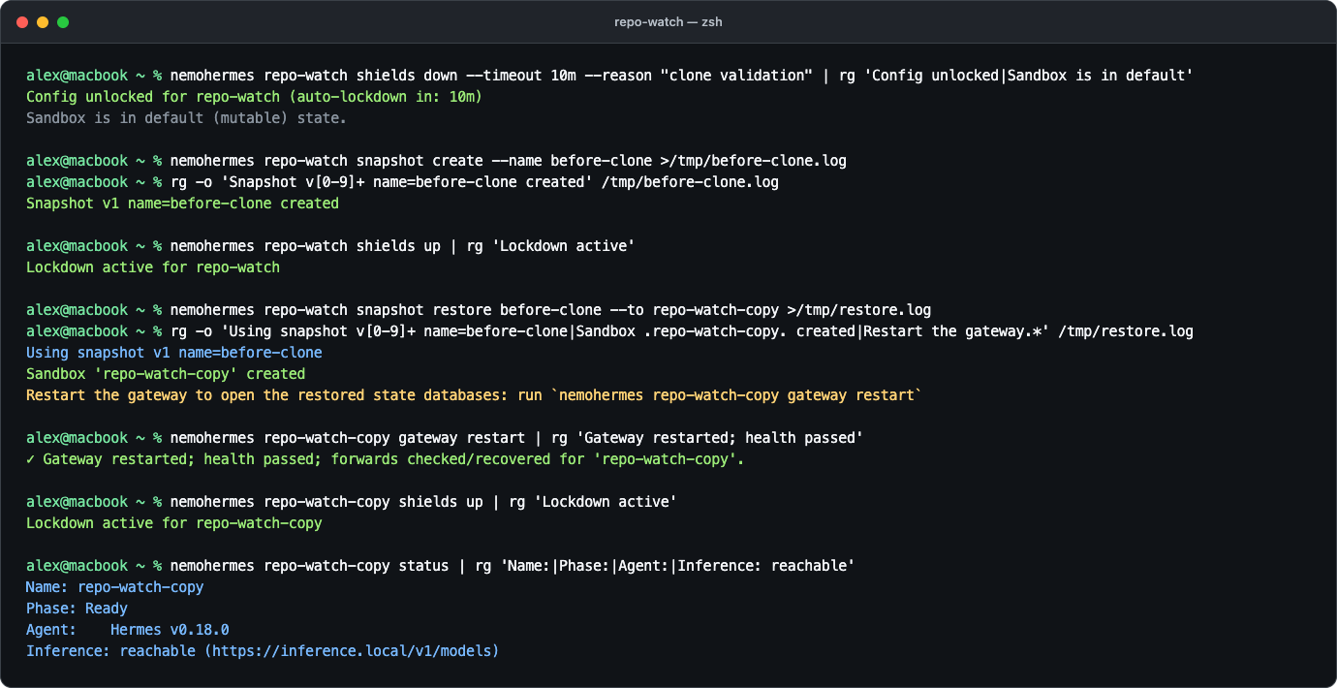The image size is (1337, 688).
Task: Click the 'Phase: Ready' status line
Action: tap(77, 609)
